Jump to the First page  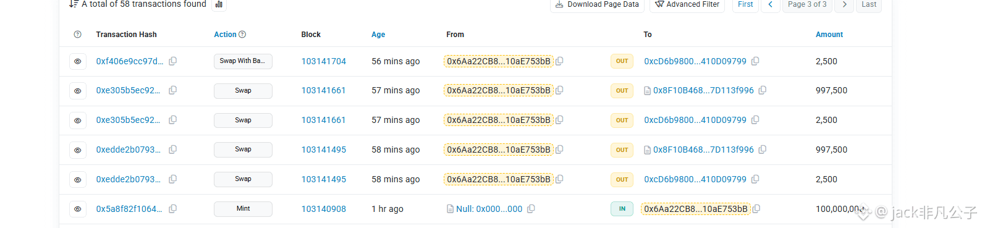click(x=745, y=4)
